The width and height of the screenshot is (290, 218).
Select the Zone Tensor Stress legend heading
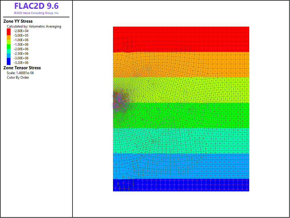point(22,68)
